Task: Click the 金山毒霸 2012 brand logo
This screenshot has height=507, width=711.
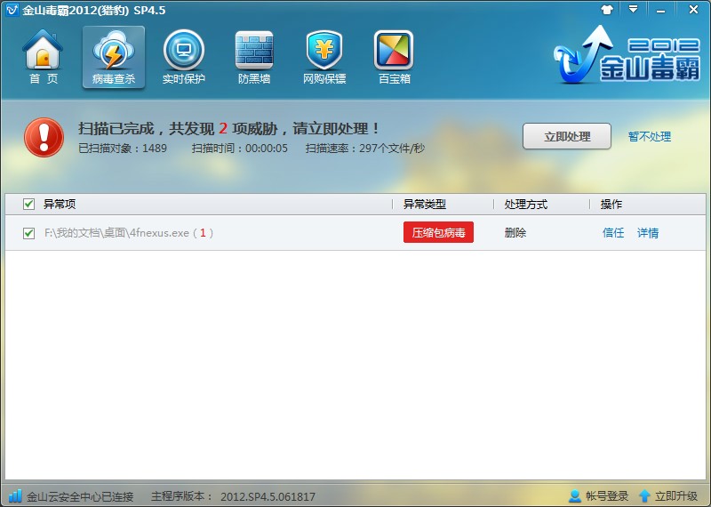Action: point(627,55)
